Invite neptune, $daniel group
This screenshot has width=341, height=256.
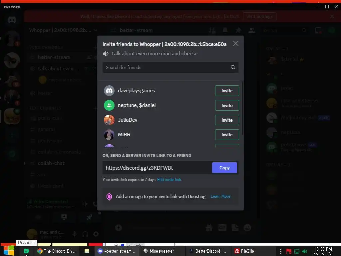point(227,105)
